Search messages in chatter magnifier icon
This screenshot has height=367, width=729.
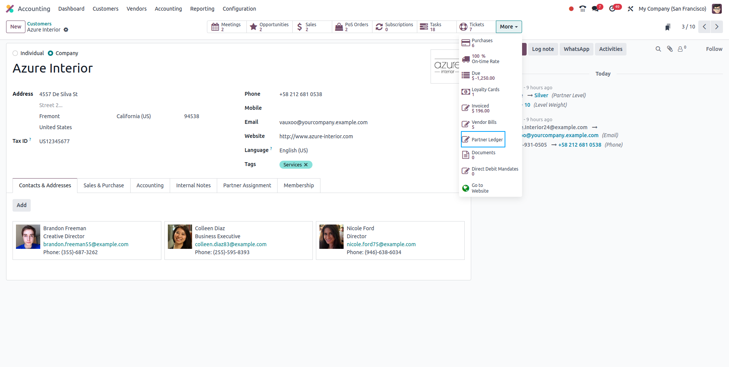tap(658, 49)
